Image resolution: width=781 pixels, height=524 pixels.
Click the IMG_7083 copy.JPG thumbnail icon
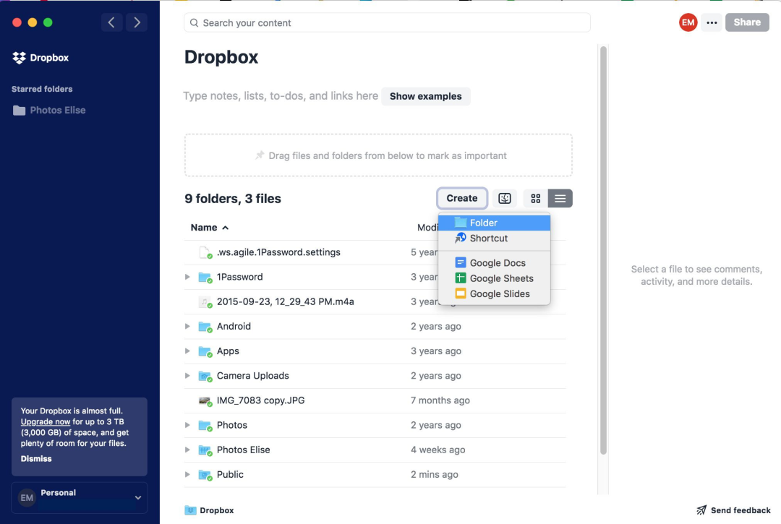click(x=205, y=400)
